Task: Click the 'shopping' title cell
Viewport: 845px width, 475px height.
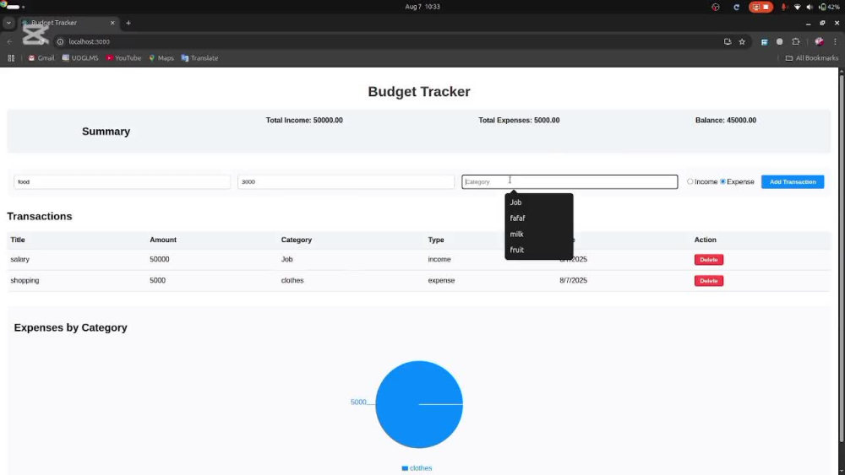Action: coord(25,280)
